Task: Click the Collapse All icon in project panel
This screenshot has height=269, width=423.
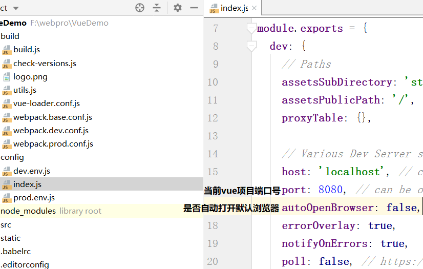Action: tap(157, 8)
